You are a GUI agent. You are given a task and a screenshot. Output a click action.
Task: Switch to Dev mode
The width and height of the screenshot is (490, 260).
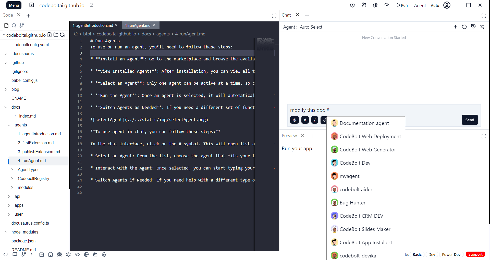click(x=432, y=254)
